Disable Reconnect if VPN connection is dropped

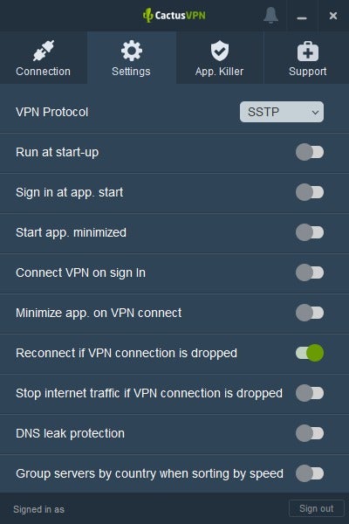click(310, 353)
